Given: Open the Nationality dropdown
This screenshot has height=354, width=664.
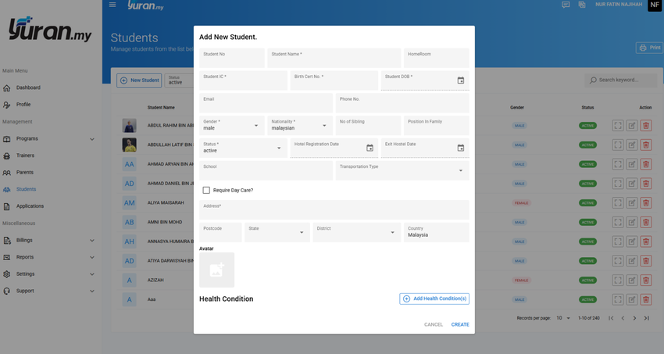Looking at the screenshot, I should [x=300, y=125].
